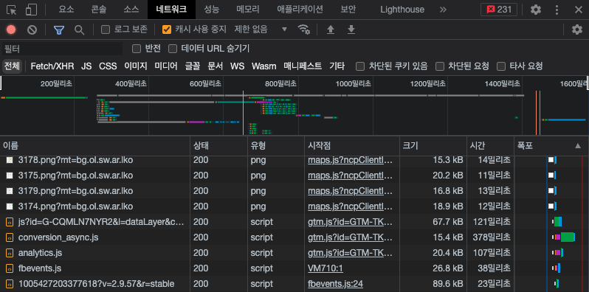Tick the 반전 checkbox
Viewport: 589px width, 292px height.
pyautogui.click(x=137, y=49)
